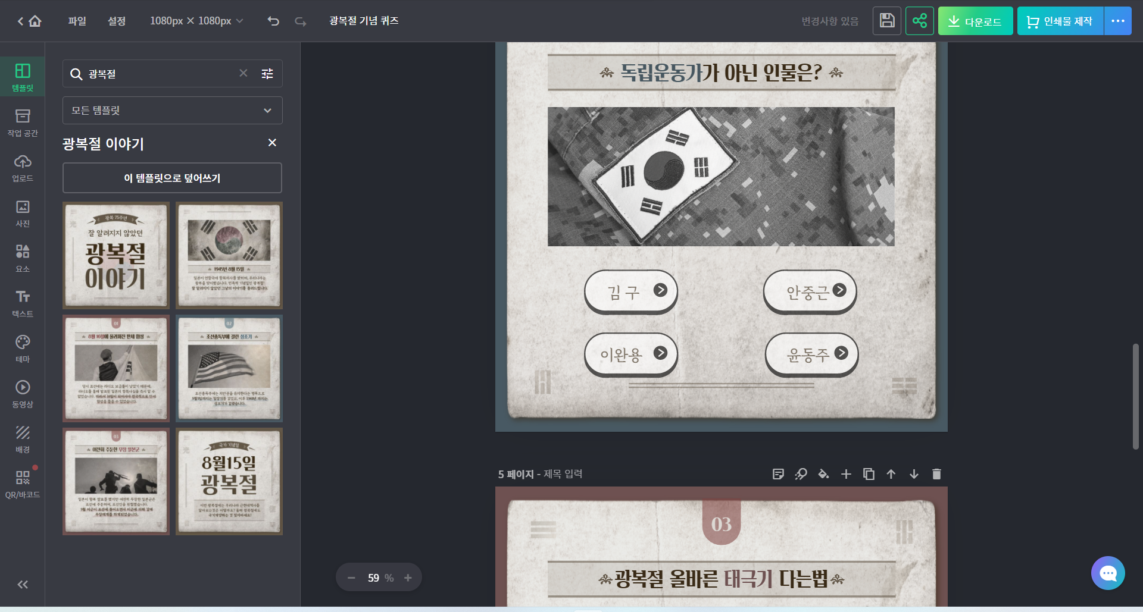The width and height of the screenshot is (1143, 612).
Task: Click page 5 paint bucket background icon
Action: (823, 474)
